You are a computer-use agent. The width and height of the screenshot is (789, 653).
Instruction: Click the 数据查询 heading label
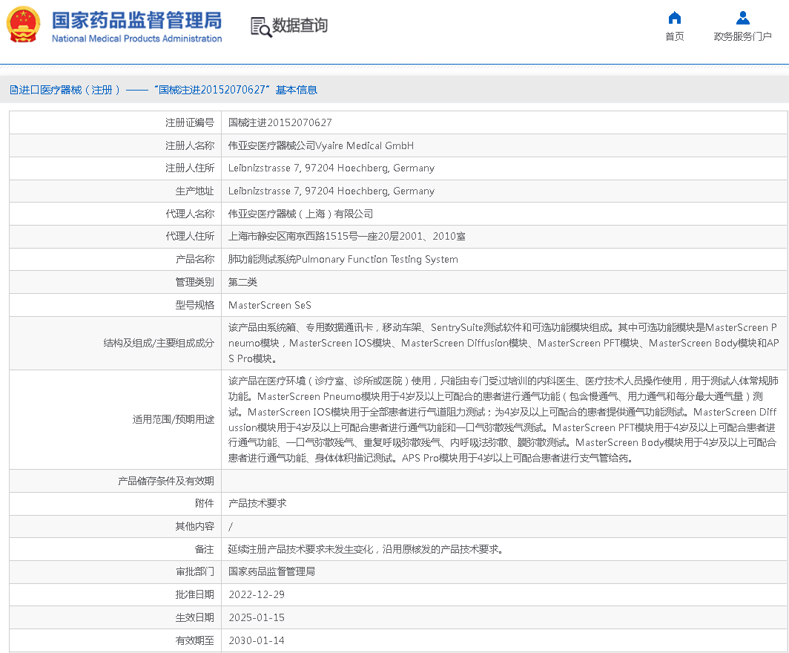[x=300, y=26]
